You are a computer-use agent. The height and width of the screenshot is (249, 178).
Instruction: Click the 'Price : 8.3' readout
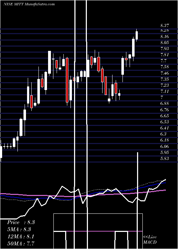tap(21, 222)
